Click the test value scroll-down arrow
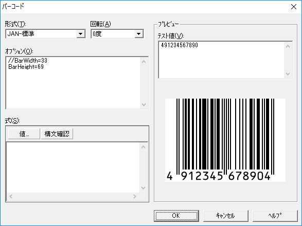This screenshot has width=302, height=226. [288, 74]
